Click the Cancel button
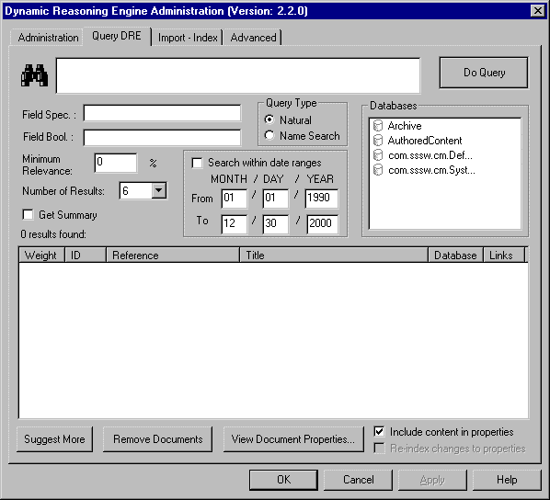 tap(358, 480)
